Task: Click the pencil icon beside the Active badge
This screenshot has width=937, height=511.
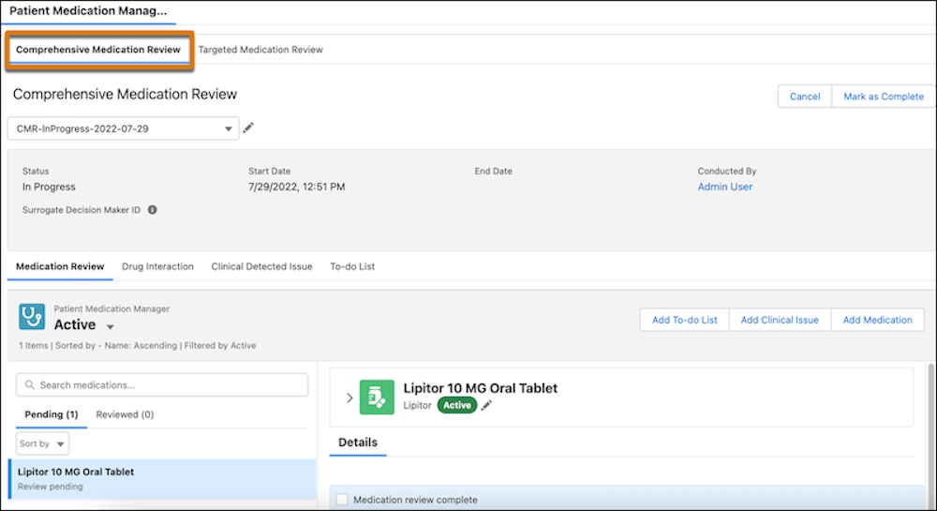Action: (486, 405)
